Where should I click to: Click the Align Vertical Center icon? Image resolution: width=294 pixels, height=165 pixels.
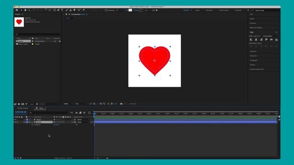click(x=271, y=39)
